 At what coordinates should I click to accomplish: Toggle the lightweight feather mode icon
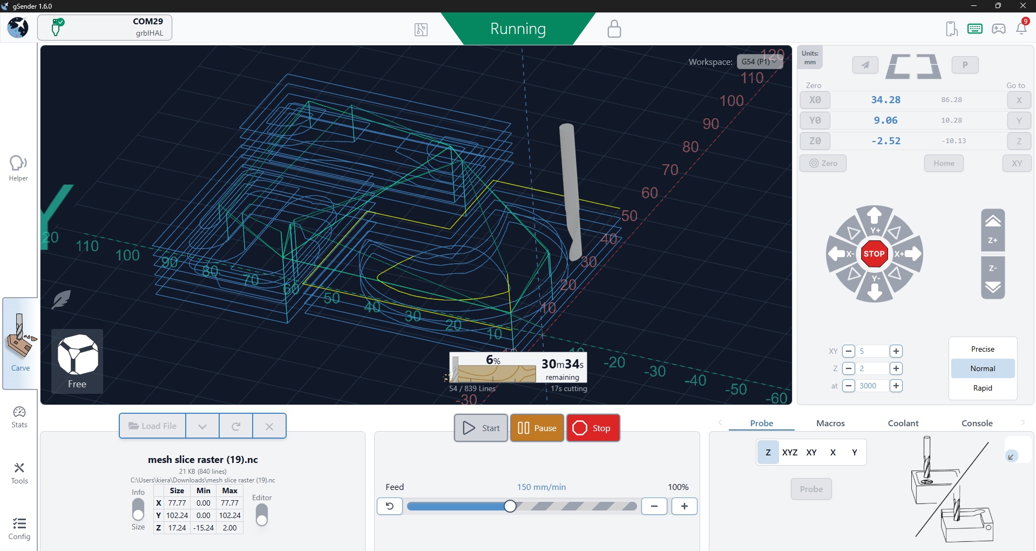pos(61,299)
